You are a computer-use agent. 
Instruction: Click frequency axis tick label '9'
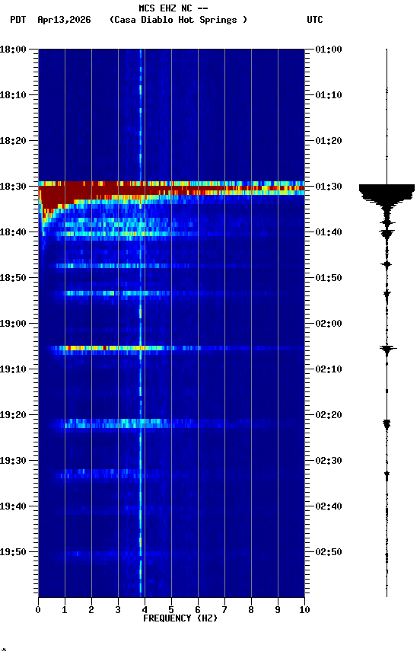(x=278, y=610)
